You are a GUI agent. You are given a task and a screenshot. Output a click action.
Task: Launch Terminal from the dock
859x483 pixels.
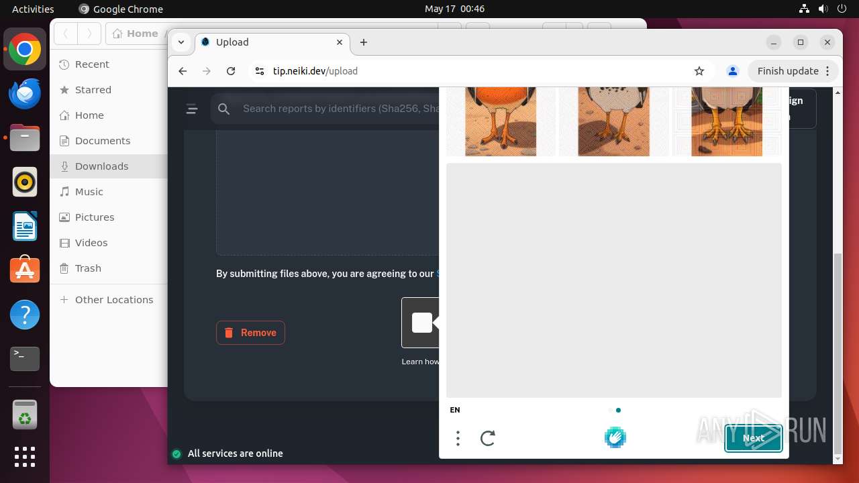(x=25, y=359)
